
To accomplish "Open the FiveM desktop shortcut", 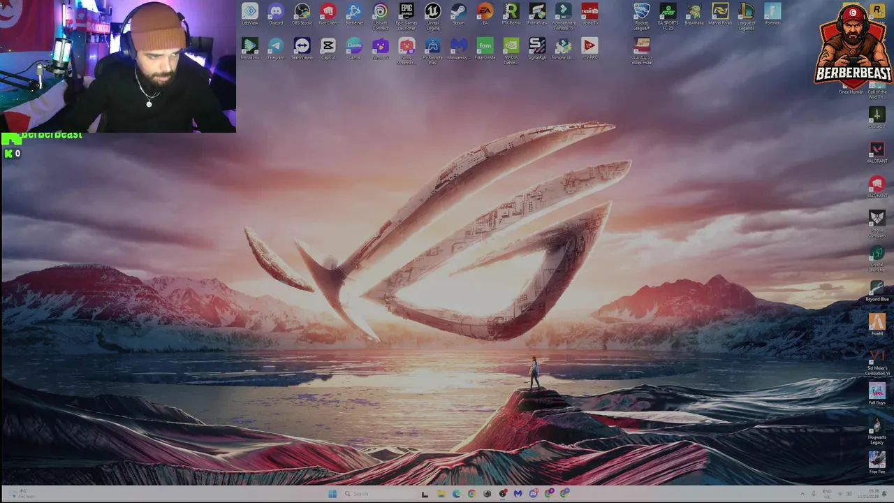I will pos(877,325).
